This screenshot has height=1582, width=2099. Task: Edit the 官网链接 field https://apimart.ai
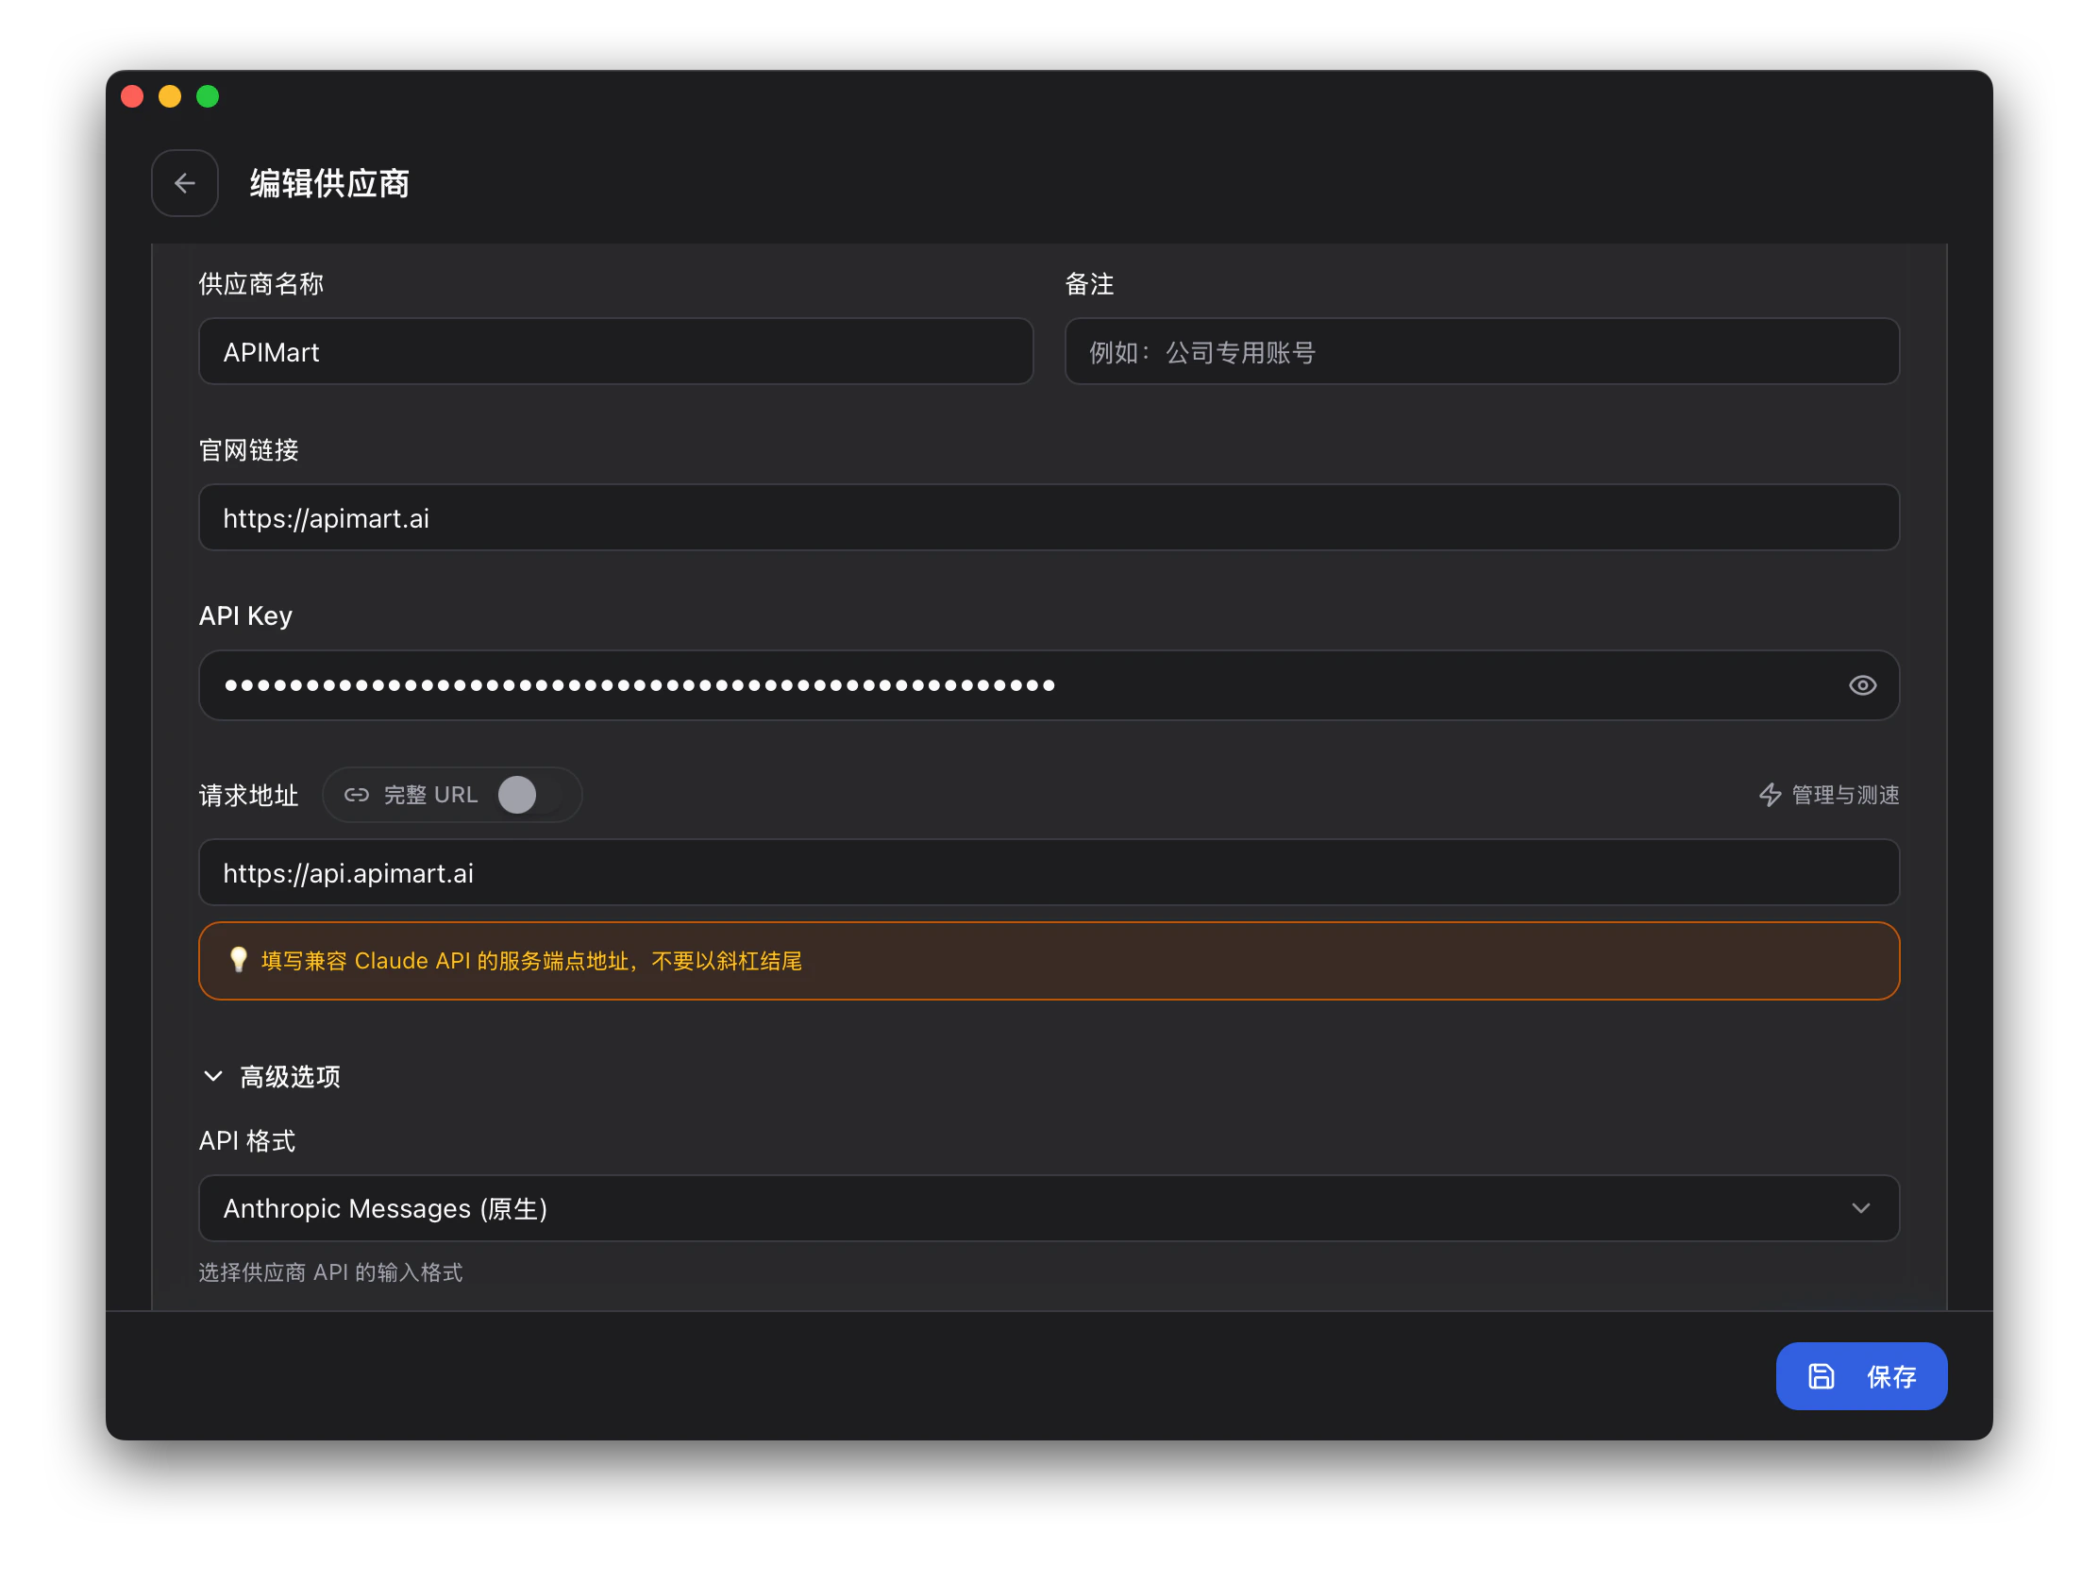1049,518
